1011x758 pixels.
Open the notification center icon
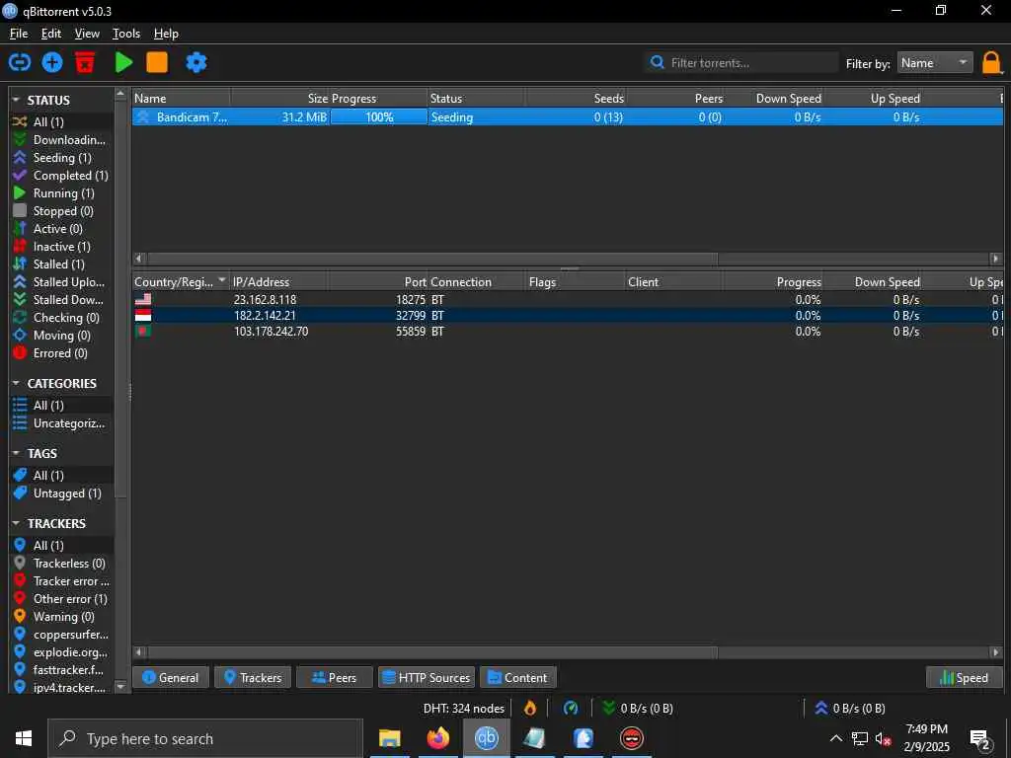[x=980, y=739]
